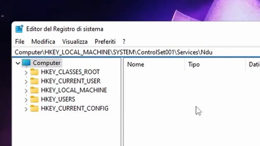Image resolution: width=260 pixels, height=146 pixels.
Task: Open the Preferiti menu
Action: point(105,41)
